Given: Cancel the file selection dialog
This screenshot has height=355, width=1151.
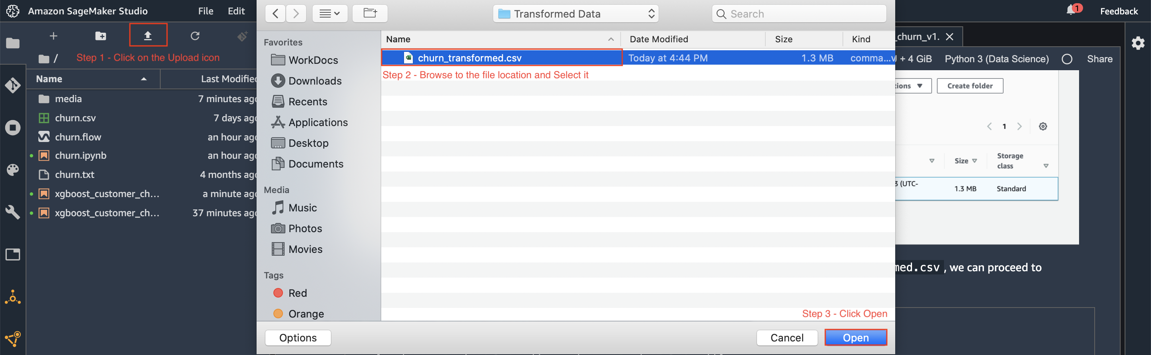Looking at the screenshot, I should coord(787,337).
